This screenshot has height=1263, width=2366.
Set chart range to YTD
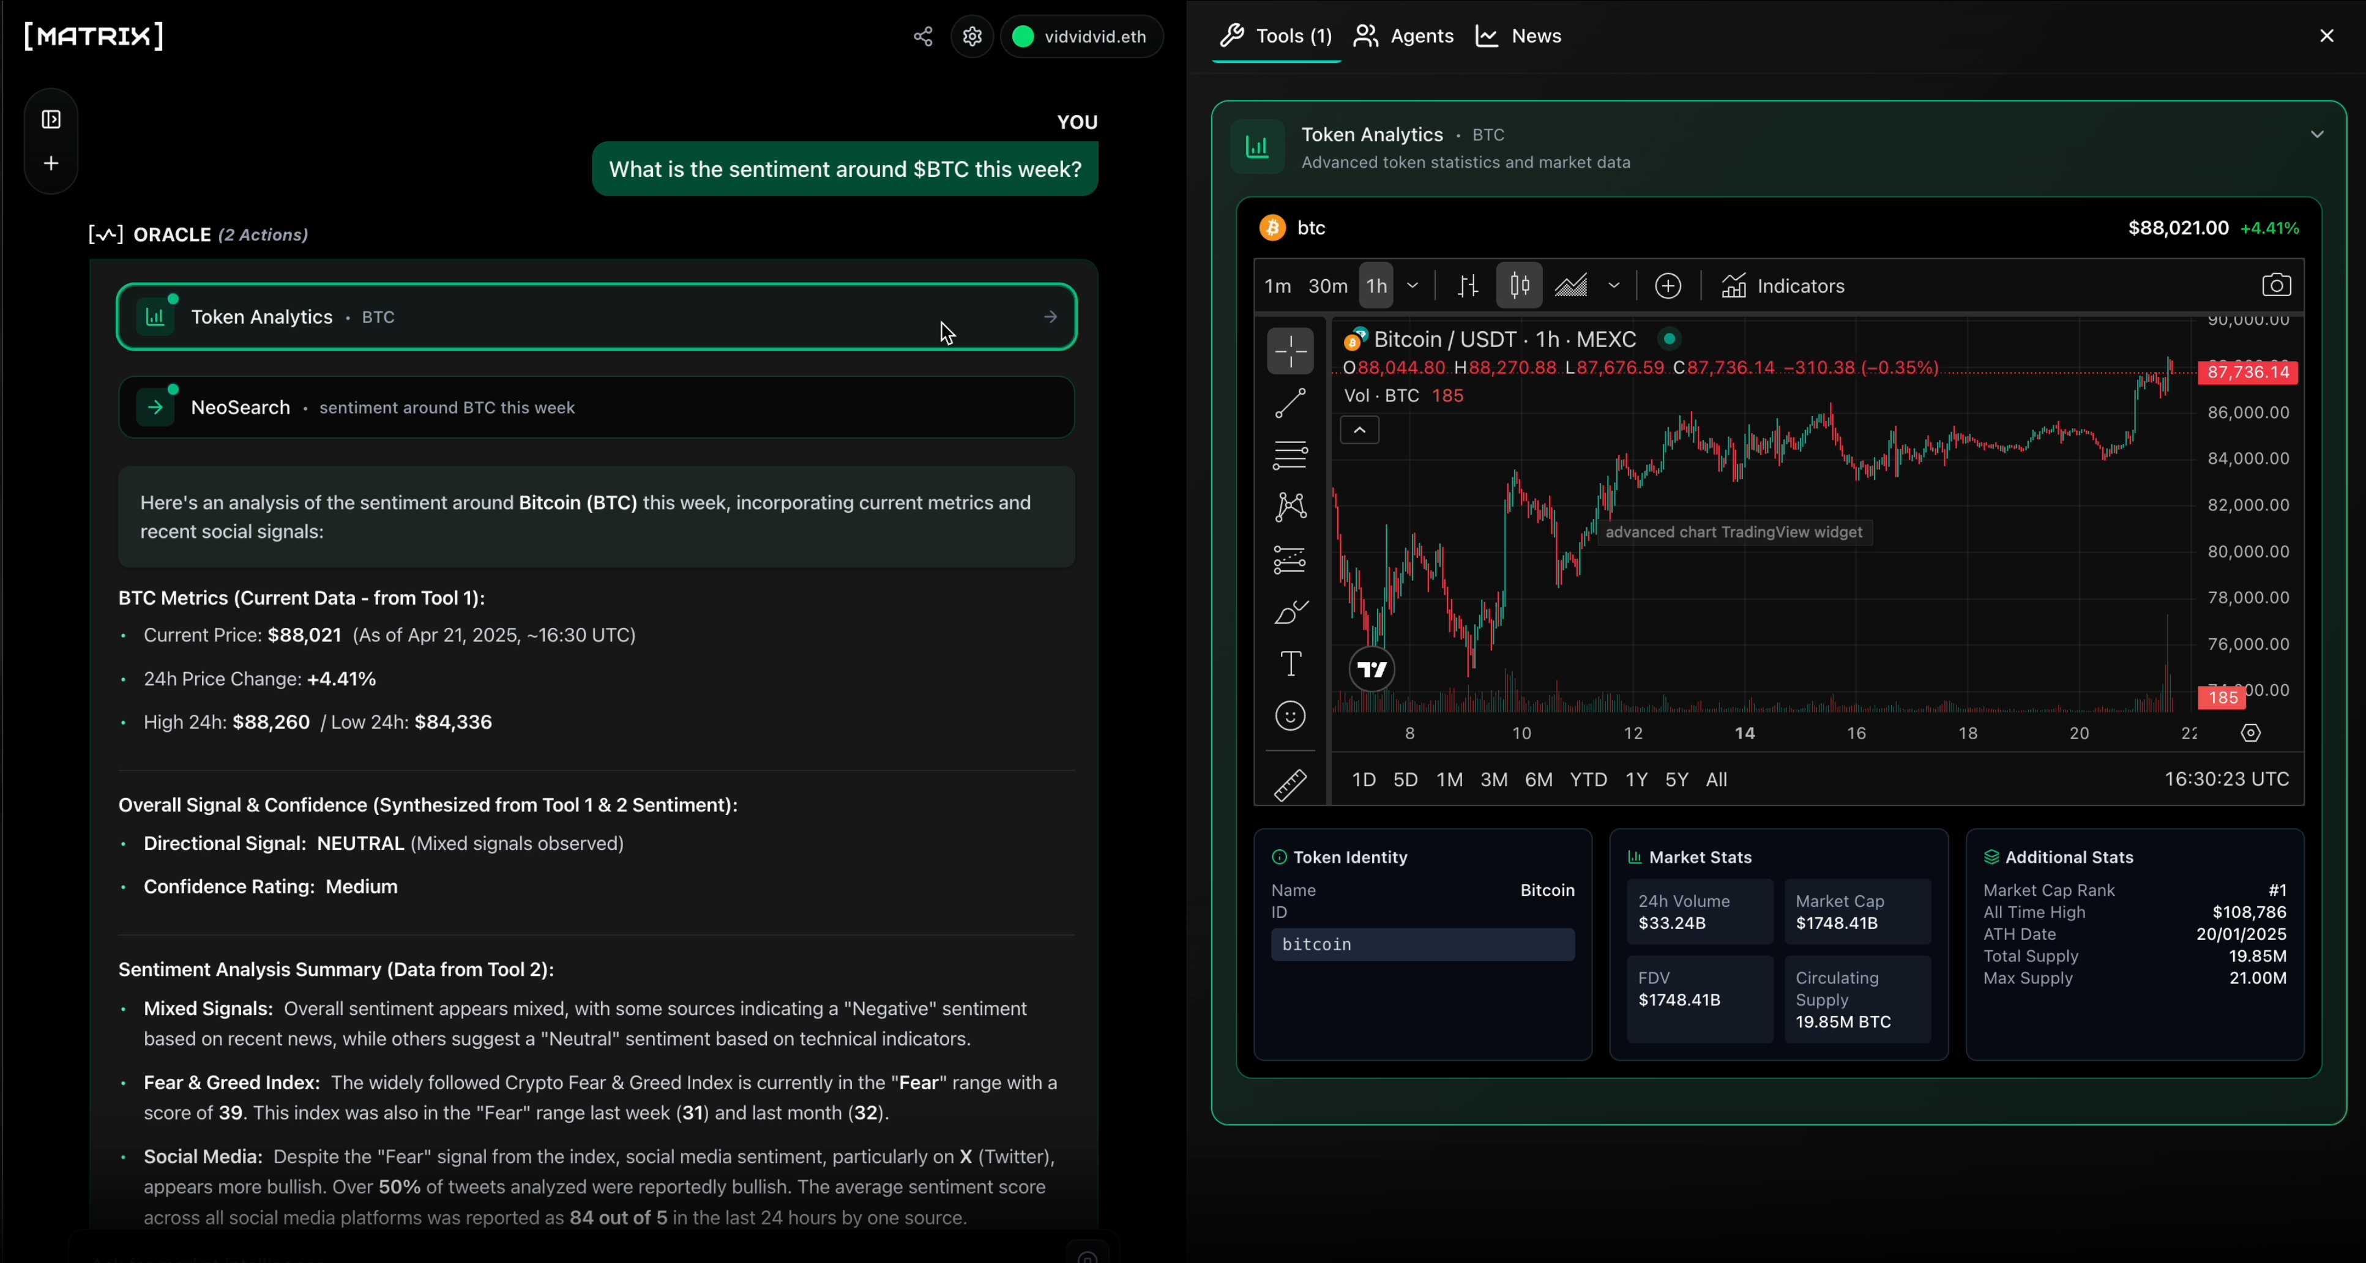pyautogui.click(x=1588, y=780)
